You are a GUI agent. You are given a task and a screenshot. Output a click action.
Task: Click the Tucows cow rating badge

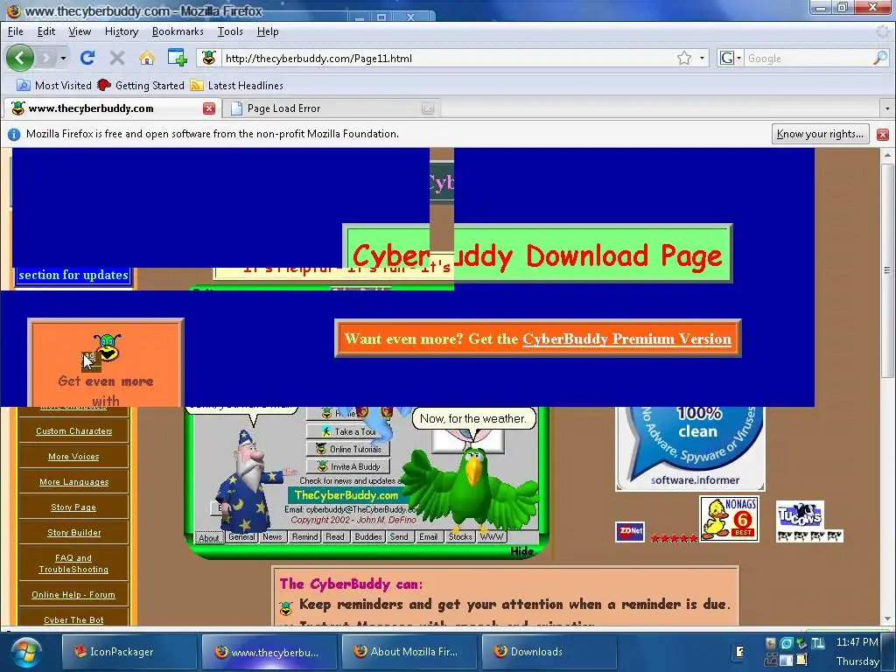click(x=809, y=521)
